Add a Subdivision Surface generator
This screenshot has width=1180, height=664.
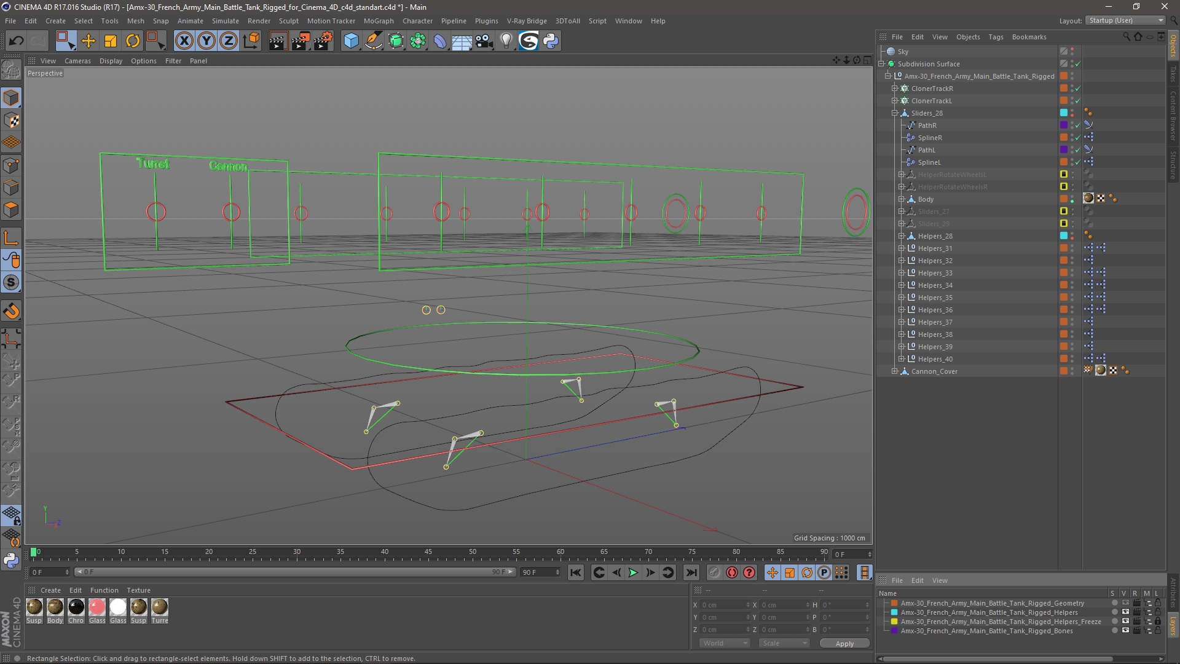click(x=396, y=41)
